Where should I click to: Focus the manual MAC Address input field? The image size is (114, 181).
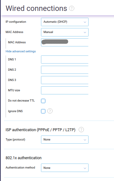(65, 42)
